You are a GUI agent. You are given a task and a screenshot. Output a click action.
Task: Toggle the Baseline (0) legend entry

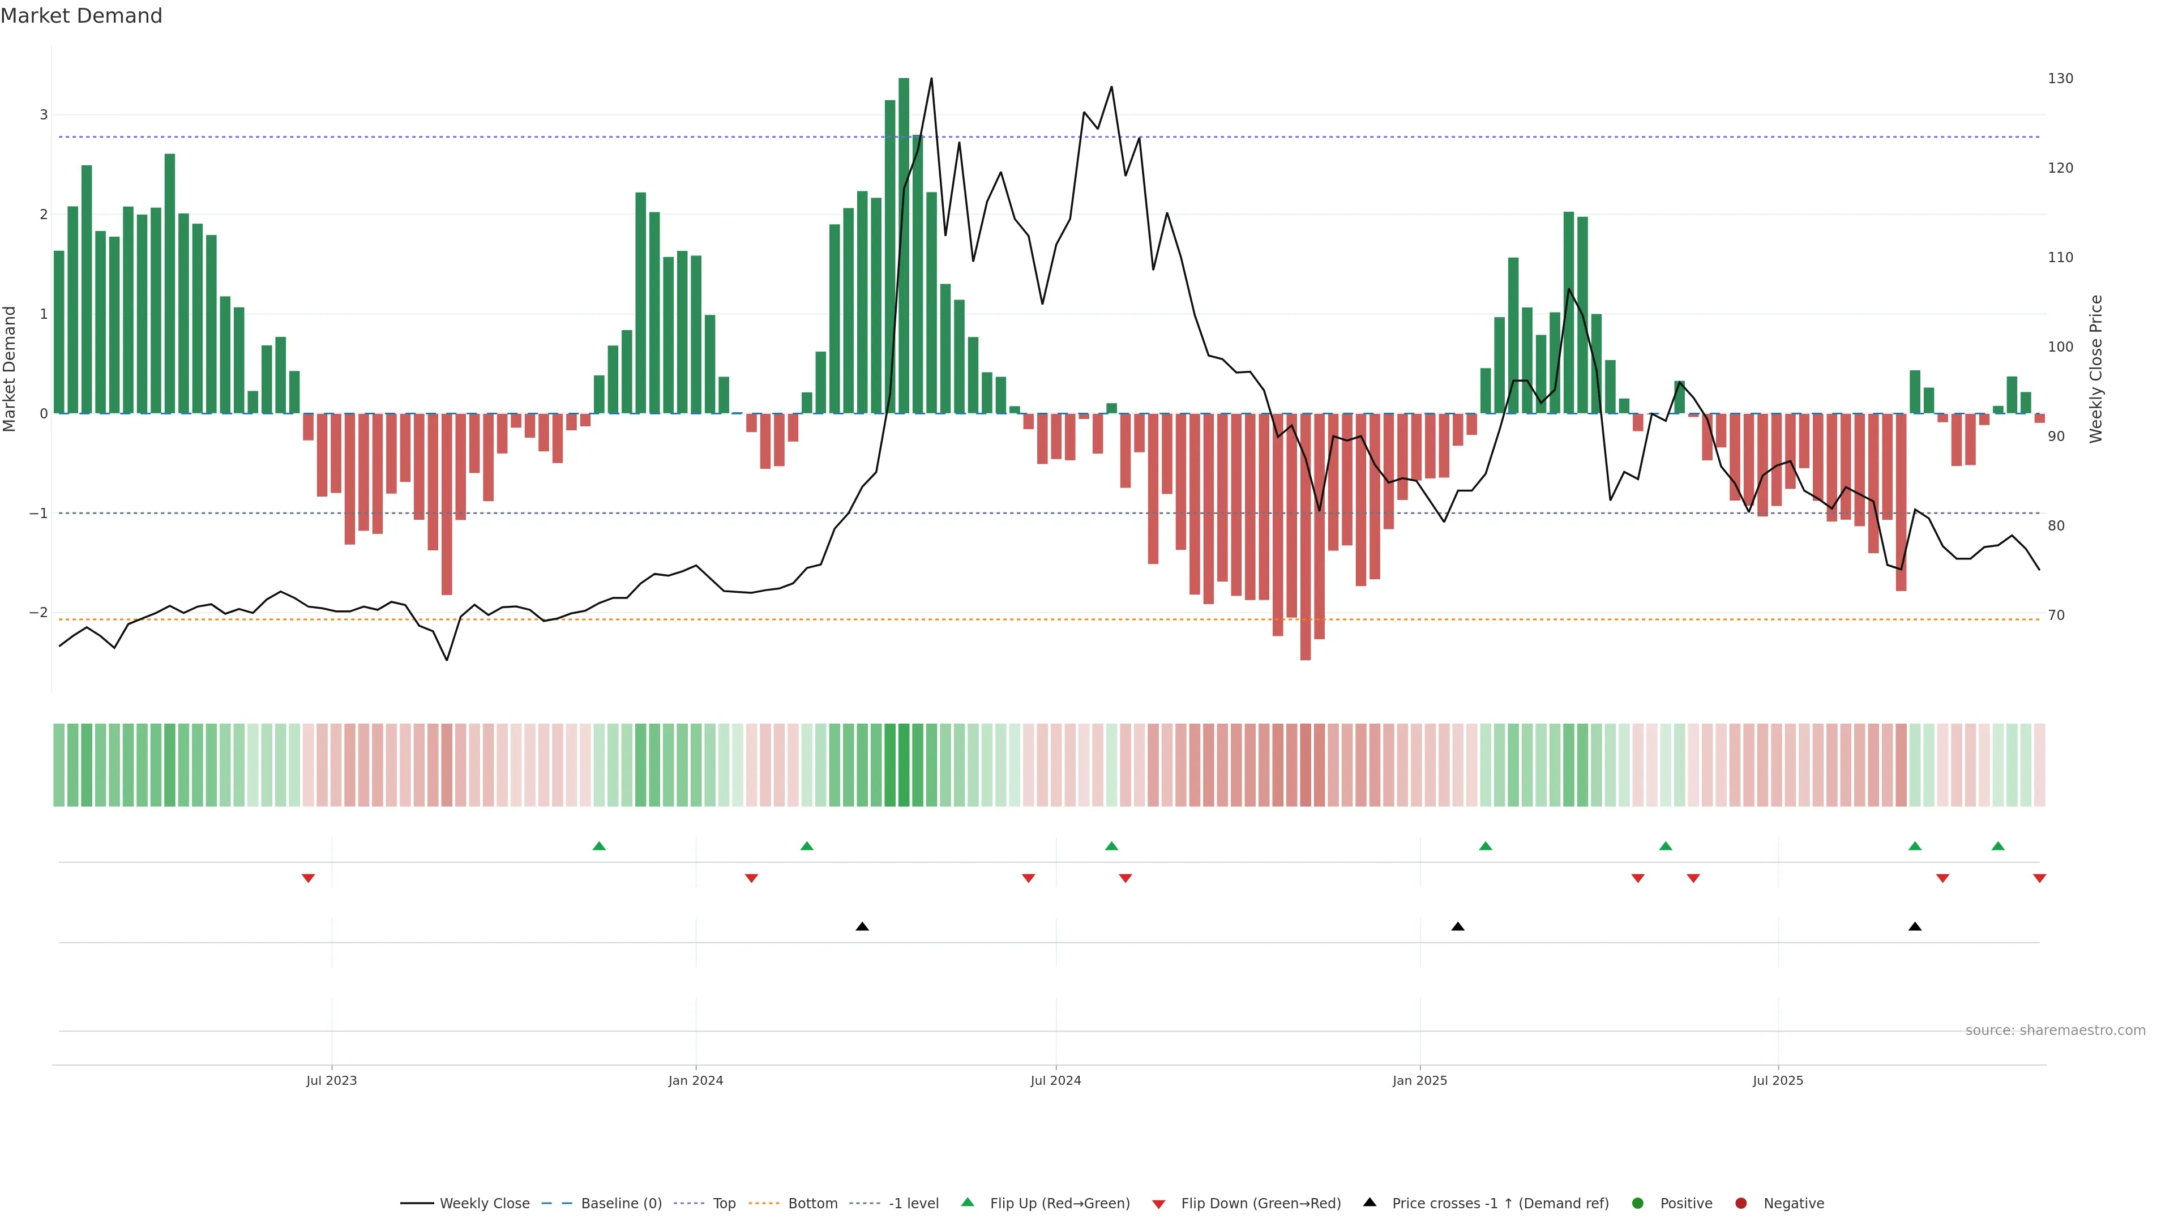point(621,1203)
